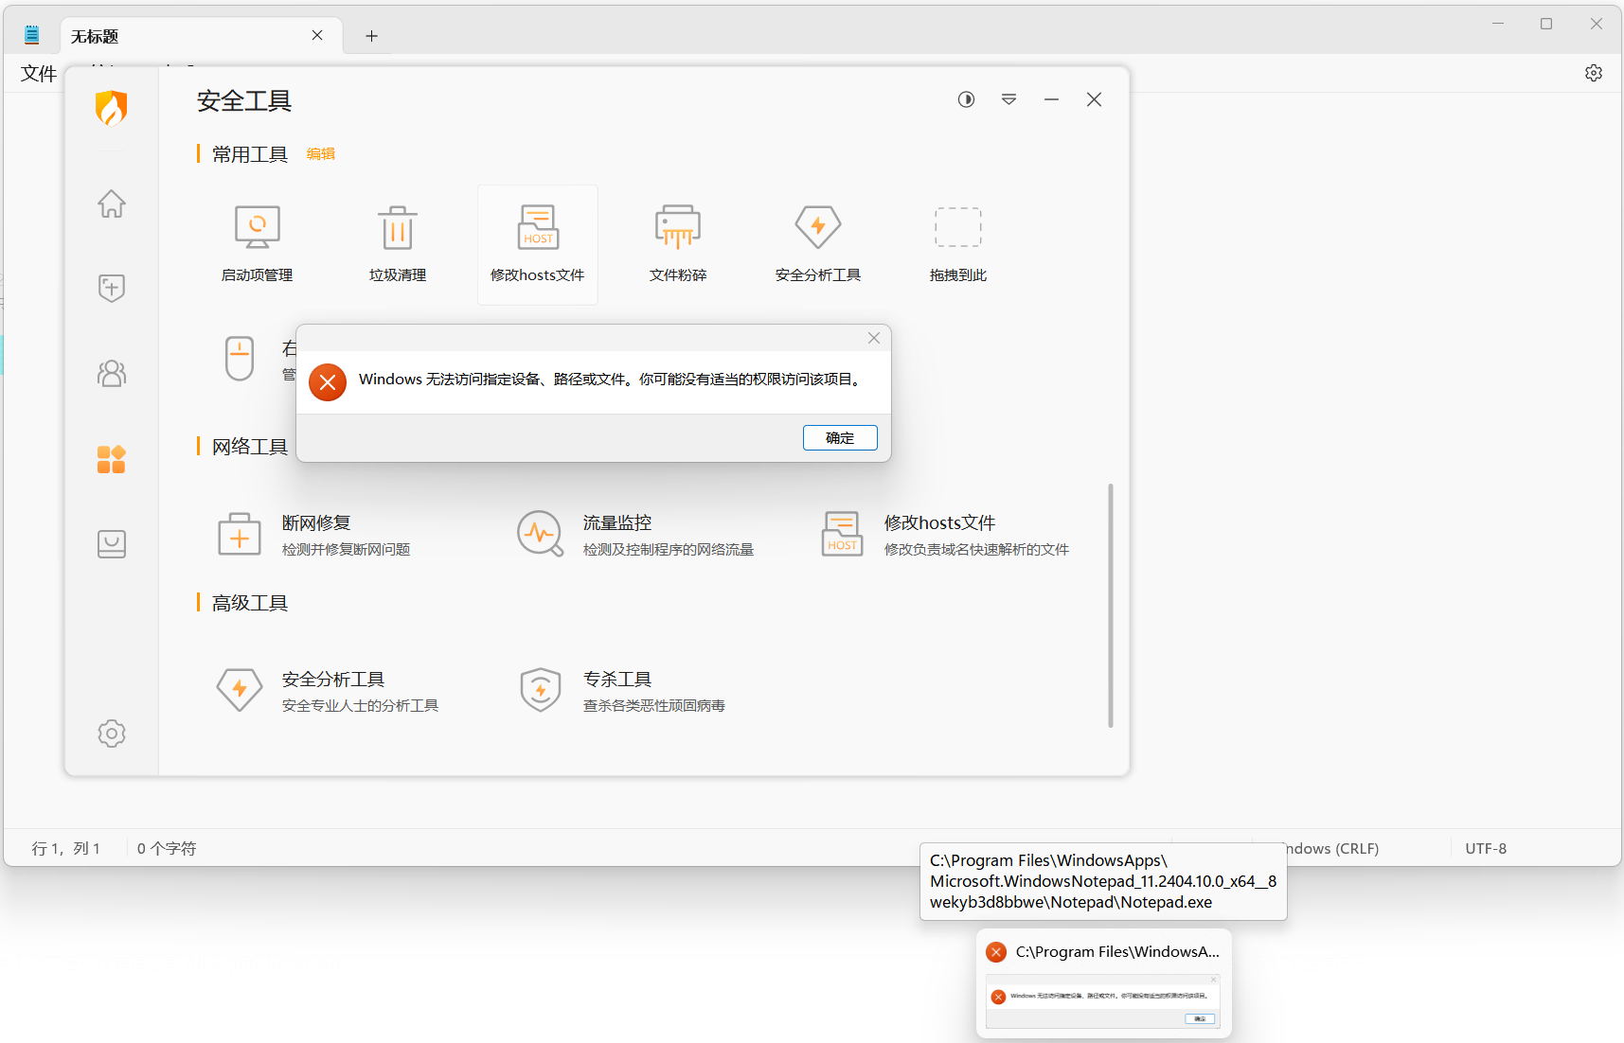Viewport: 1624px width, 1043px height.
Task: Click the 网络工具 section heading
Action: click(250, 447)
